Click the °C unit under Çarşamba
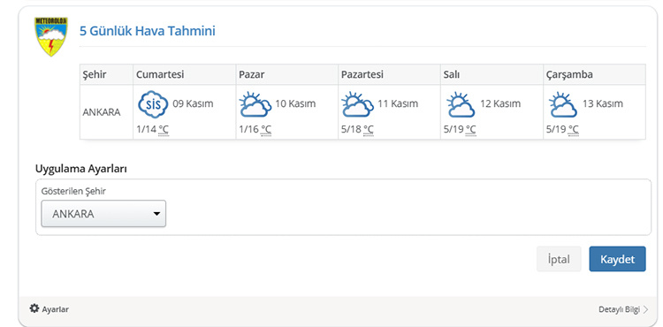This screenshot has height=327, width=663. (574, 129)
